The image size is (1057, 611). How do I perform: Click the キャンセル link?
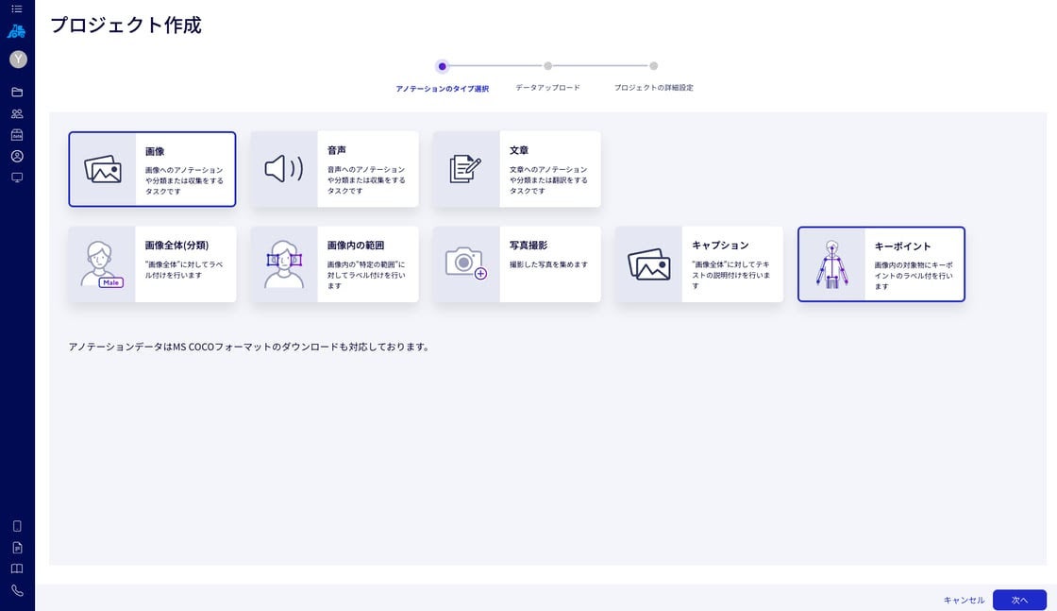tap(964, 601)
